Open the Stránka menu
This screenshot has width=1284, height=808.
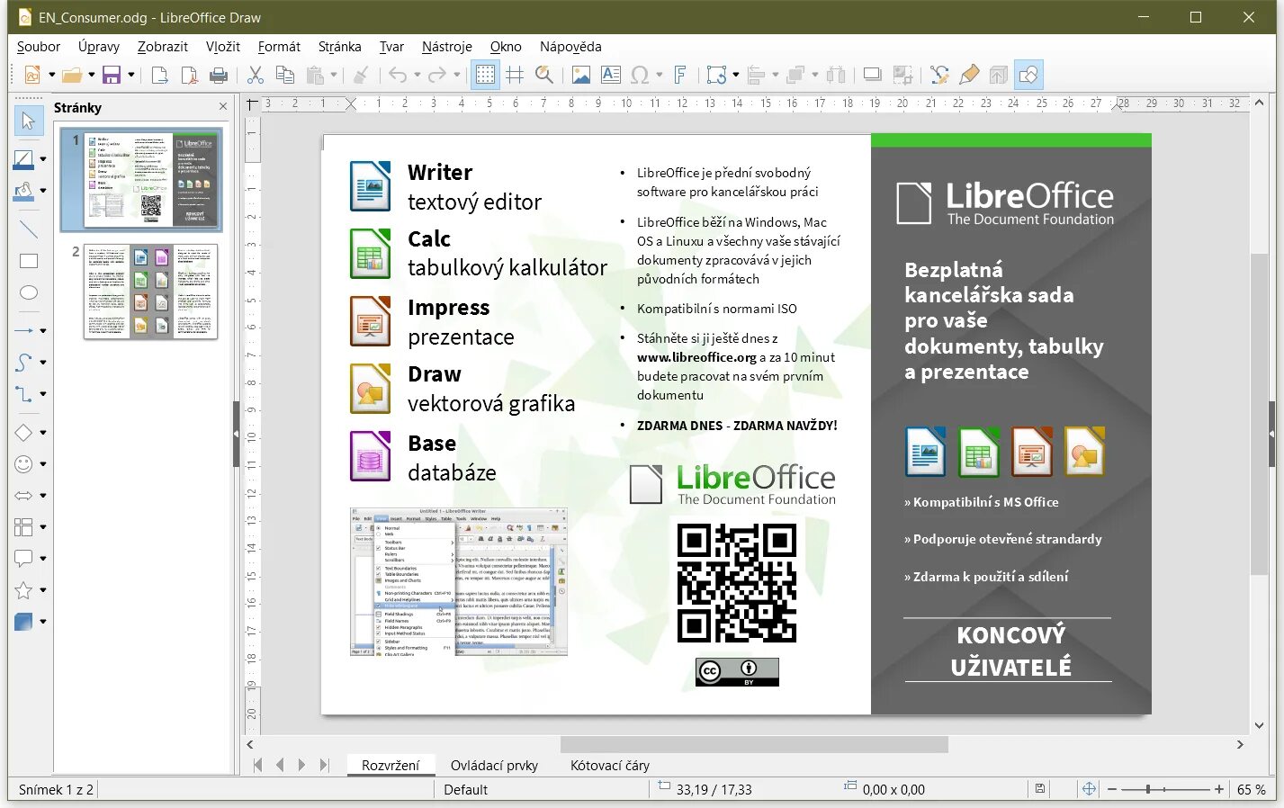339,47
